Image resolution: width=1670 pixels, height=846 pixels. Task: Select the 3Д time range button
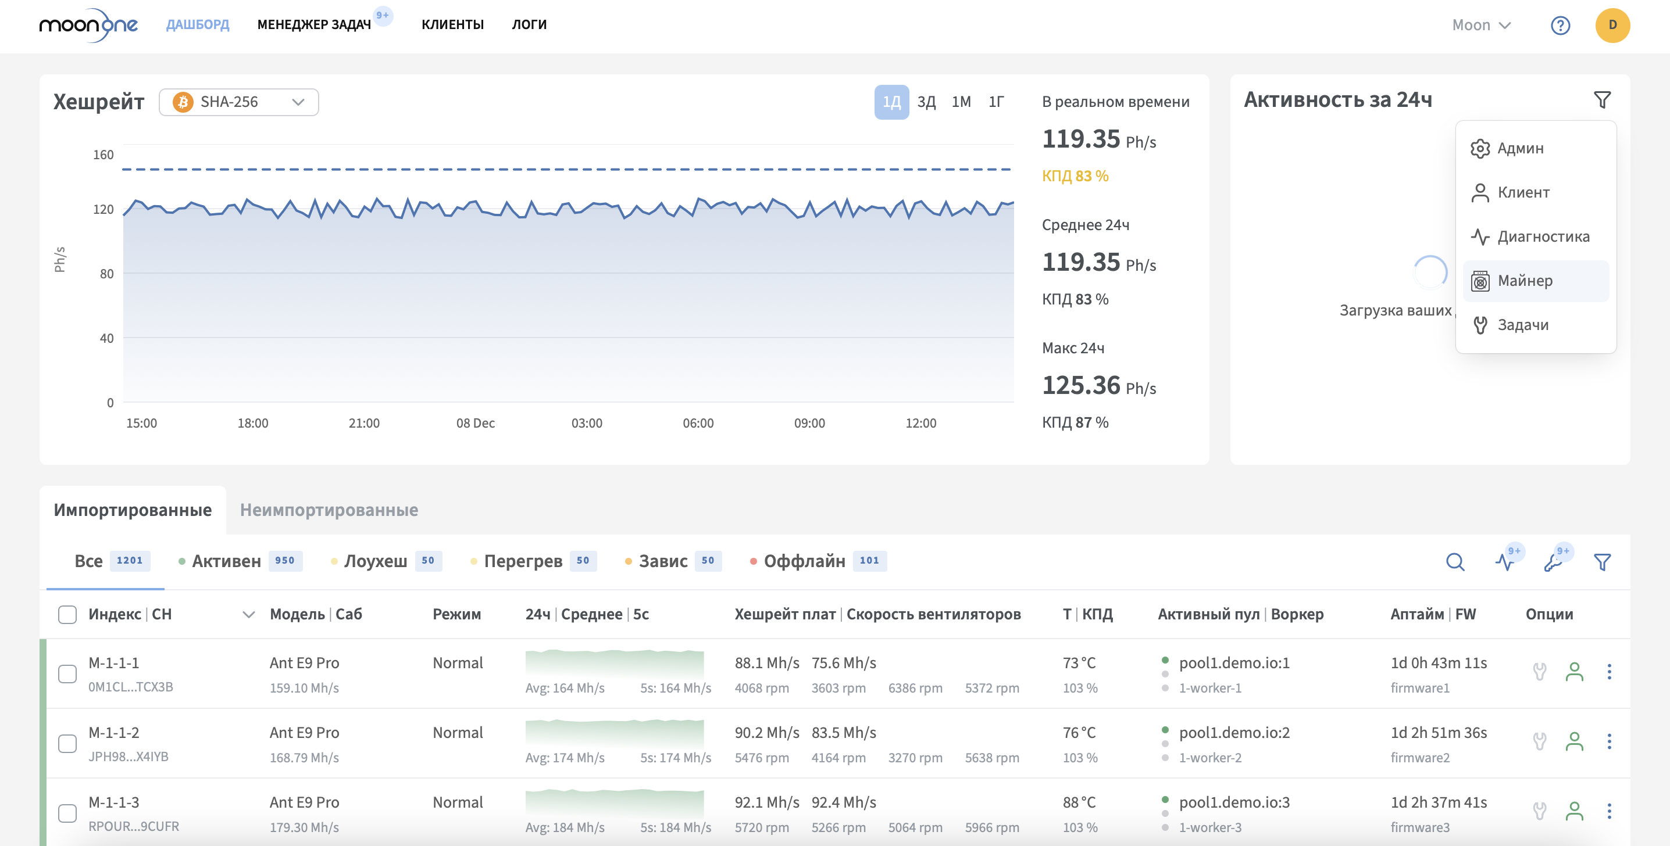926,102
